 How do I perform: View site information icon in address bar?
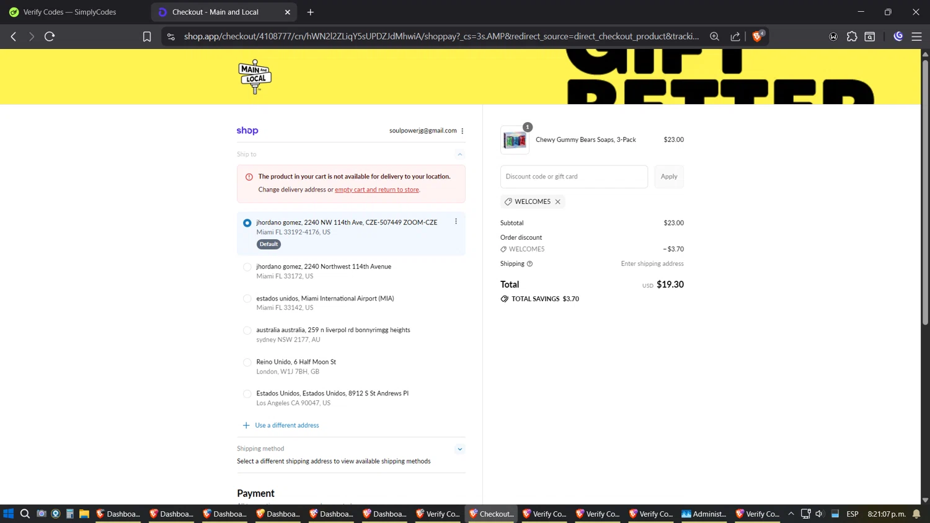[x=171, y=37]
